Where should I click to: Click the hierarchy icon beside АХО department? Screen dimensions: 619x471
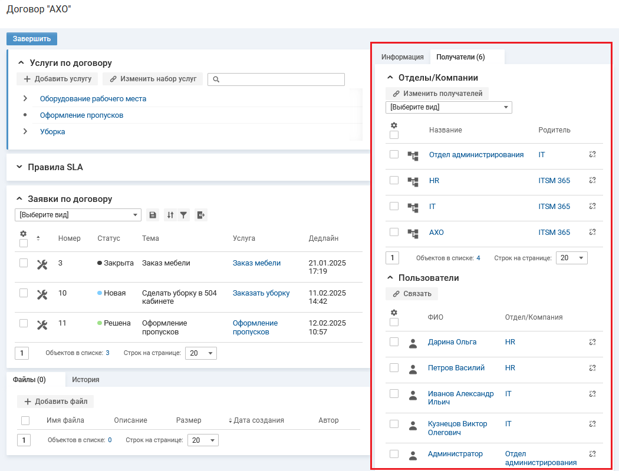pyautogui.click(x=413, y=233)
